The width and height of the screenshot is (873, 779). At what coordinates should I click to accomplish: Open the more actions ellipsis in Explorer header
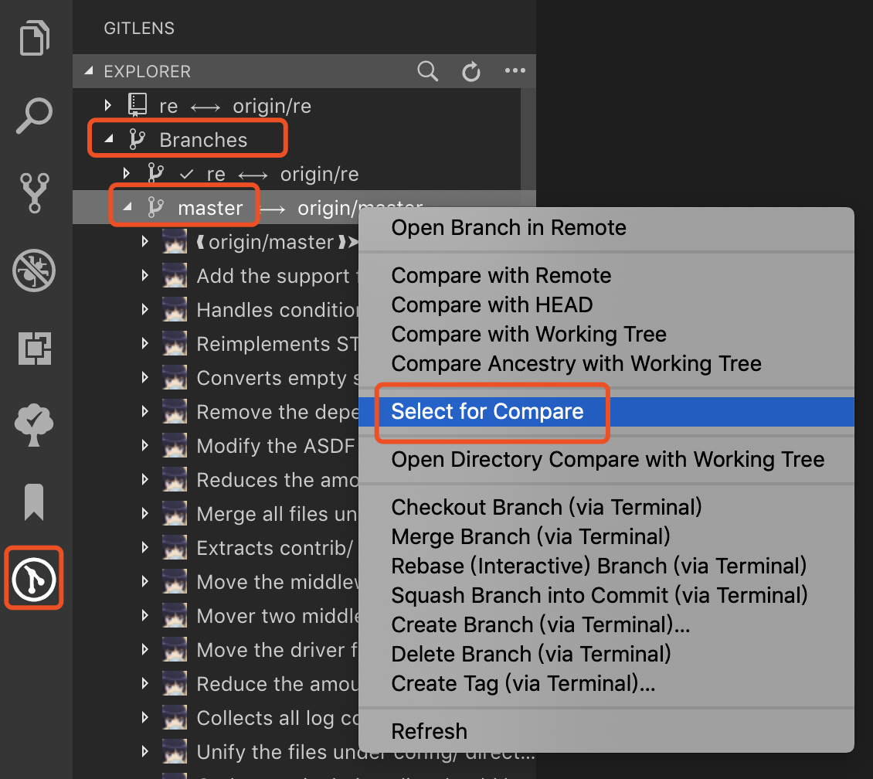[x=515, y=71]
